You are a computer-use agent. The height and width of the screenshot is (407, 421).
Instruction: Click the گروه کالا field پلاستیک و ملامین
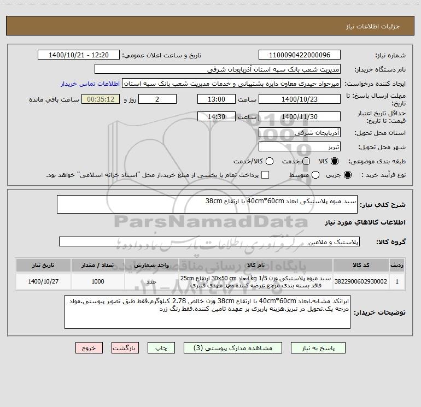coord(209,241)
